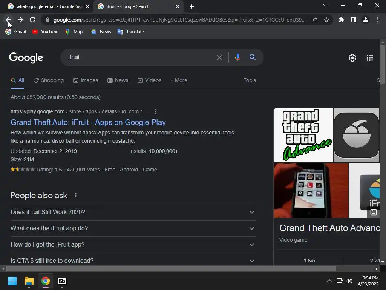
Task: Go back using the browser back arrow
Action: (8, 20)
